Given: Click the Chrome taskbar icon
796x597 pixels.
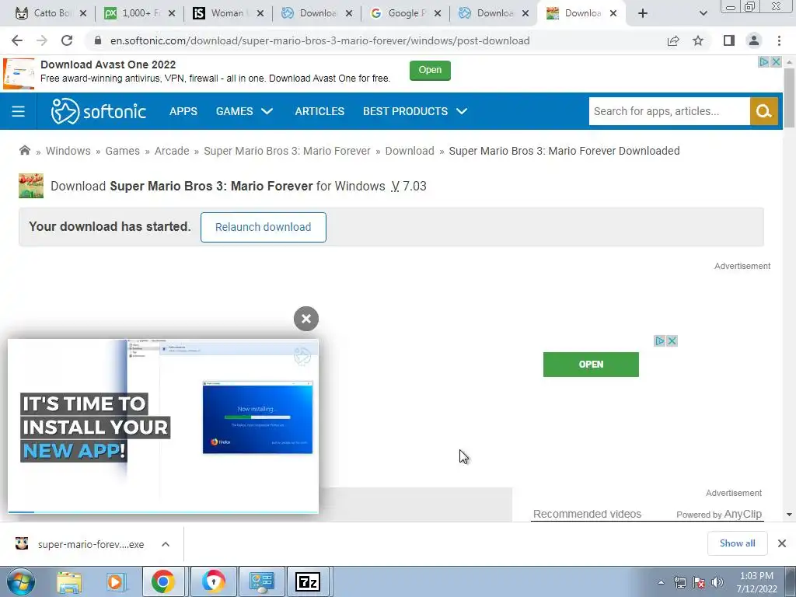Looking at the screenshot, I should pos(163,581).
